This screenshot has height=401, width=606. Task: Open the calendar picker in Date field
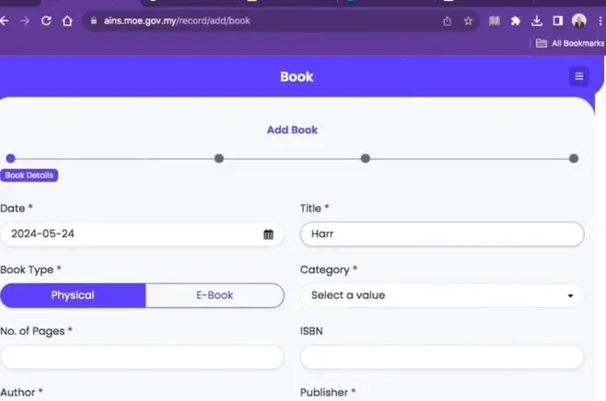pyautogui.click(x=268, y=235)
